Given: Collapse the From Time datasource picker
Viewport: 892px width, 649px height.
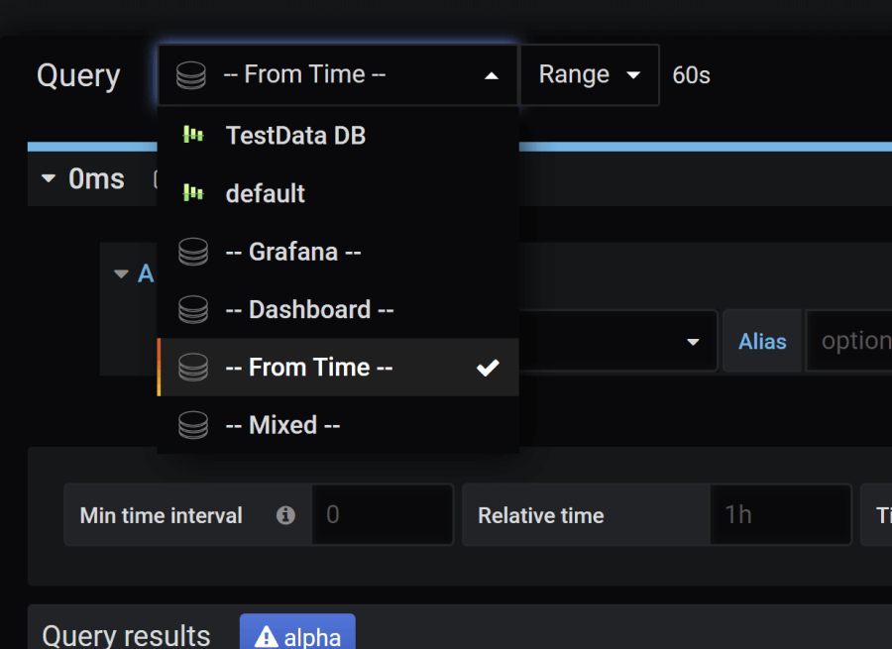Looking at the screenshot, I should (x=491, y=75).
